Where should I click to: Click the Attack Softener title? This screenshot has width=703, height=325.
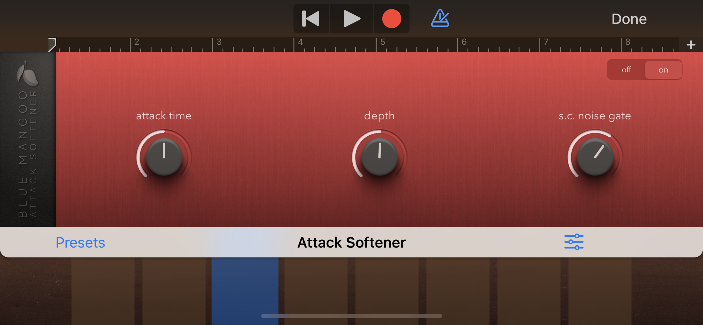[351, 242]
